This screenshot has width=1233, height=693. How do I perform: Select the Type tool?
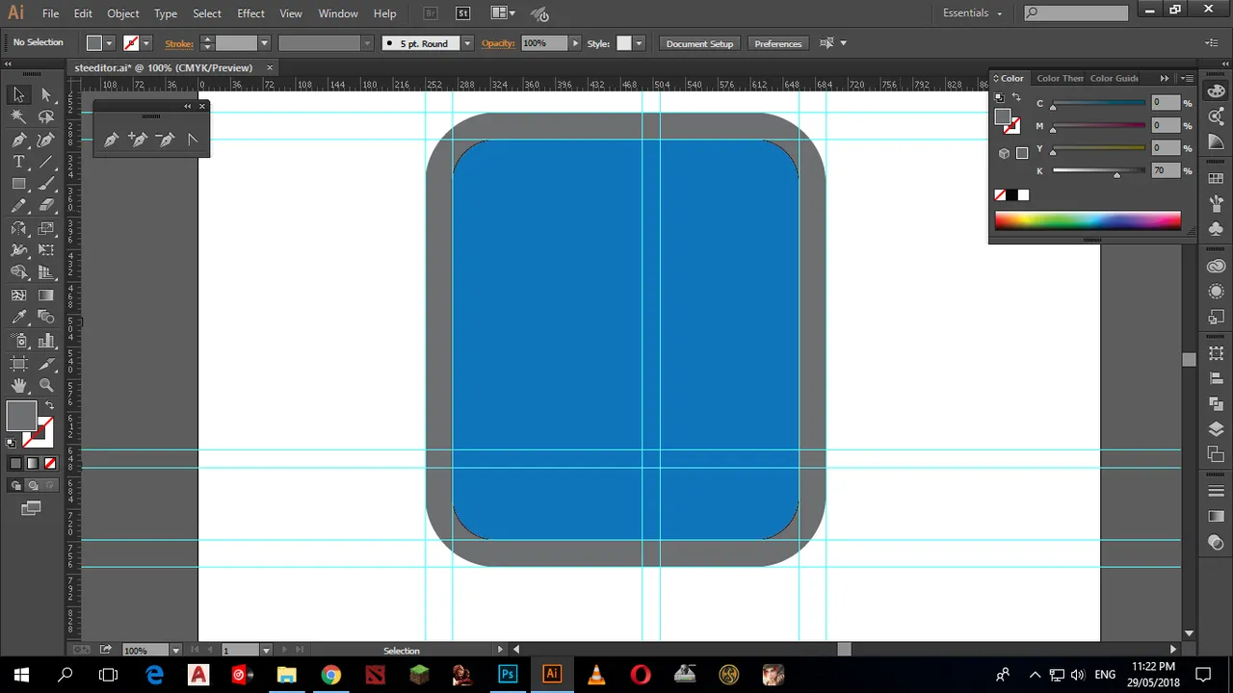pos(18,162)
